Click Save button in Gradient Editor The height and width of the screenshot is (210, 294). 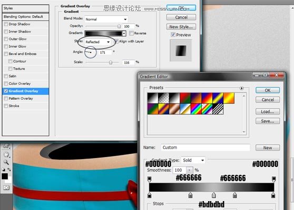click(x=268, y=121)
